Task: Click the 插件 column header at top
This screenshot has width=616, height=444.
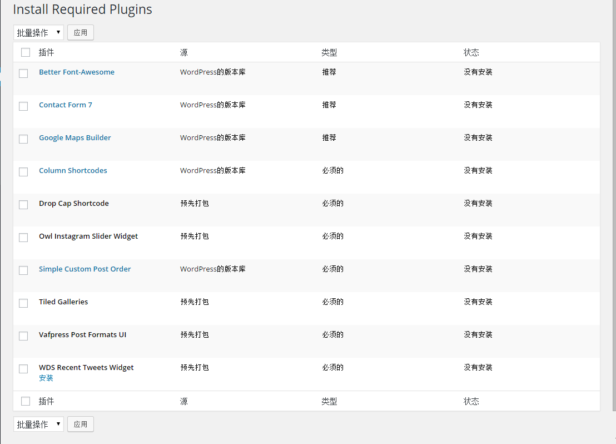Action: [x=46, y=52]
